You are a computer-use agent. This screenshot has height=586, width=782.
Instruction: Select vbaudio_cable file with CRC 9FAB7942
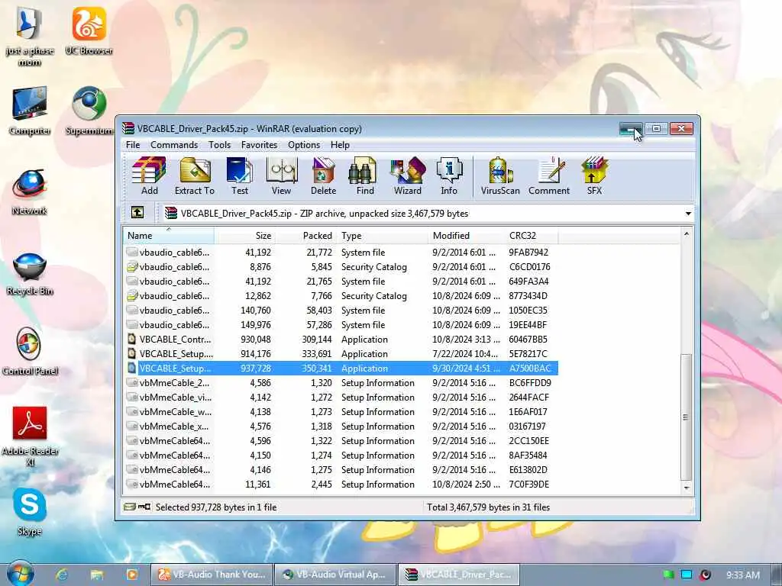pyautogui.click(x=341, y=252)
